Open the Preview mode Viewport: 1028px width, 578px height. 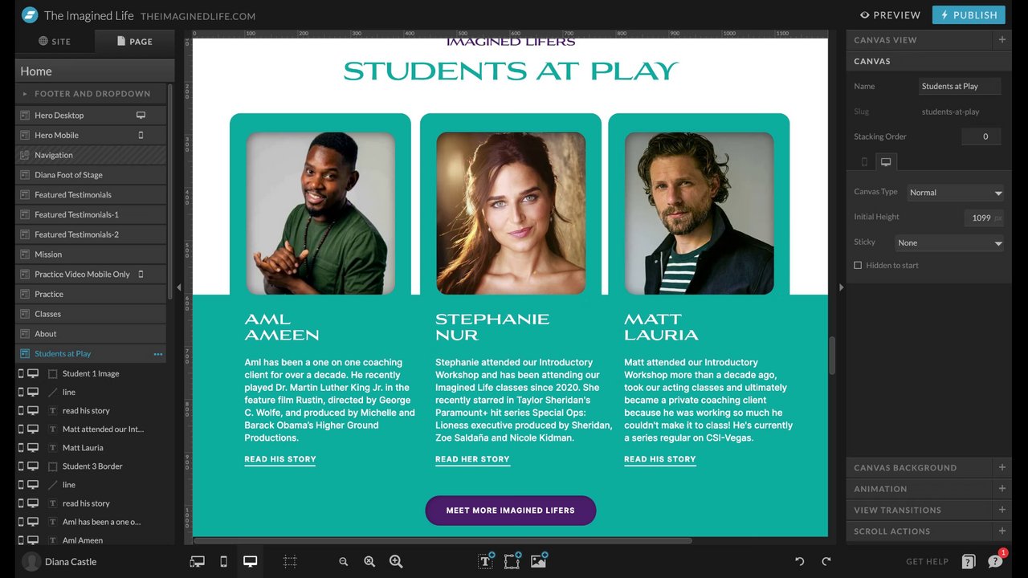(890, 14)
